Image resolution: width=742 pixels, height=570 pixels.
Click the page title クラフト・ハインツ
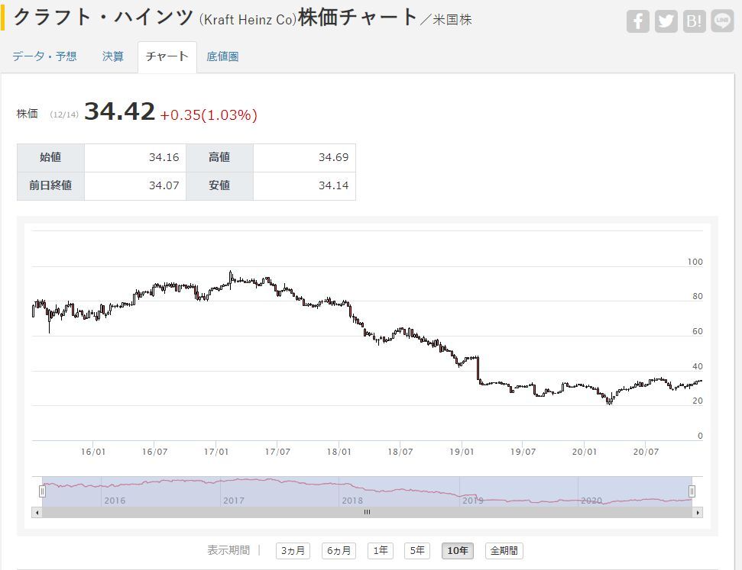click(103, 18)
